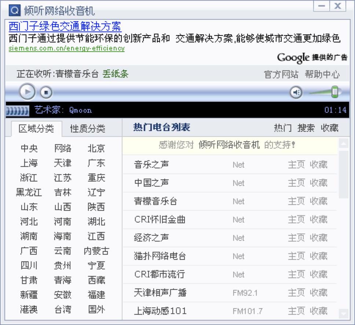Select the 湖北 region
Viewport: 355px width, 325px height.
(96, 222)
